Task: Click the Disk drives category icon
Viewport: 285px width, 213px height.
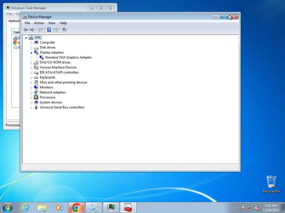Action: click(36, 48)
